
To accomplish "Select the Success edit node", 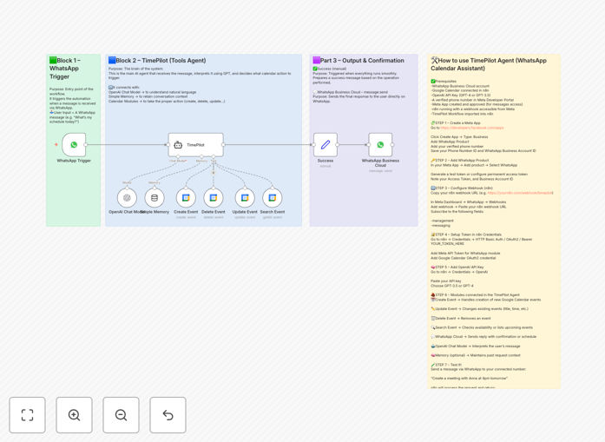I will click(326, 145).
